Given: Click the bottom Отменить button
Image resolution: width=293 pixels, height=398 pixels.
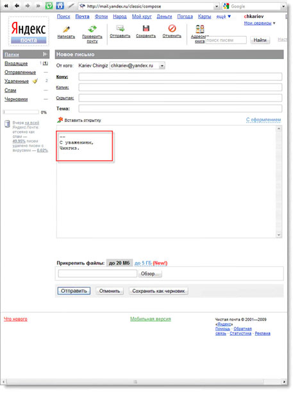Looking at the screenshot, I should [x=110, y=291].
